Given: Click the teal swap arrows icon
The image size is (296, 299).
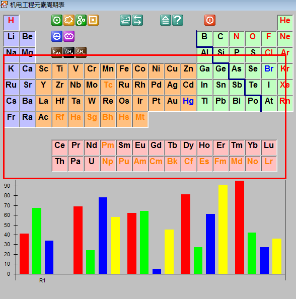Looking at the screenshot, I should point(137,20).
